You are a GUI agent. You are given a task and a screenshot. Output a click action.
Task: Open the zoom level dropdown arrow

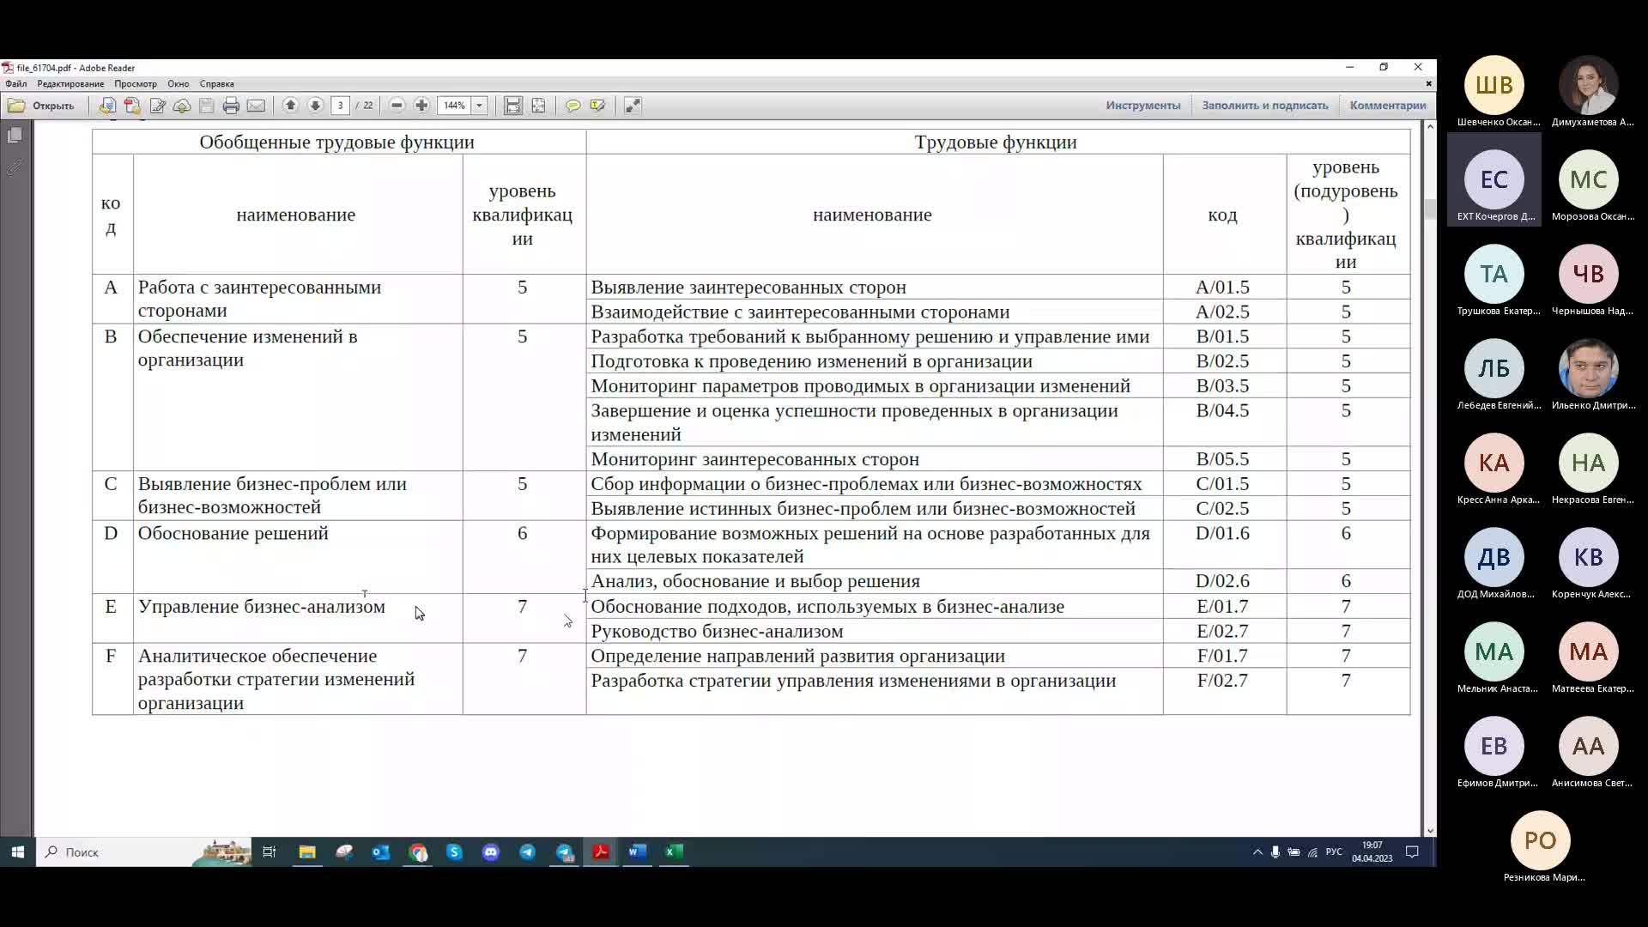[480, 106]
